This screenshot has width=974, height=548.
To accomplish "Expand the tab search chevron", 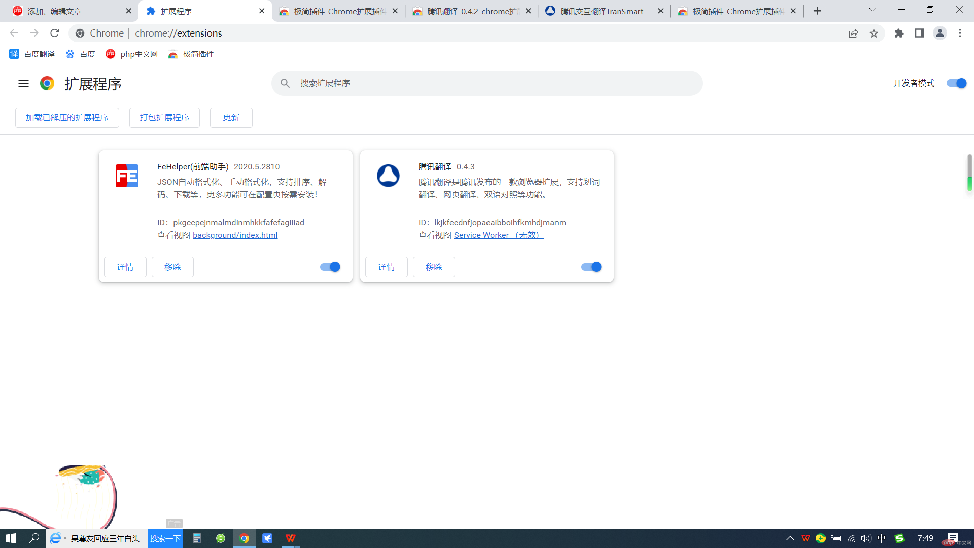I will click(872, 10).
